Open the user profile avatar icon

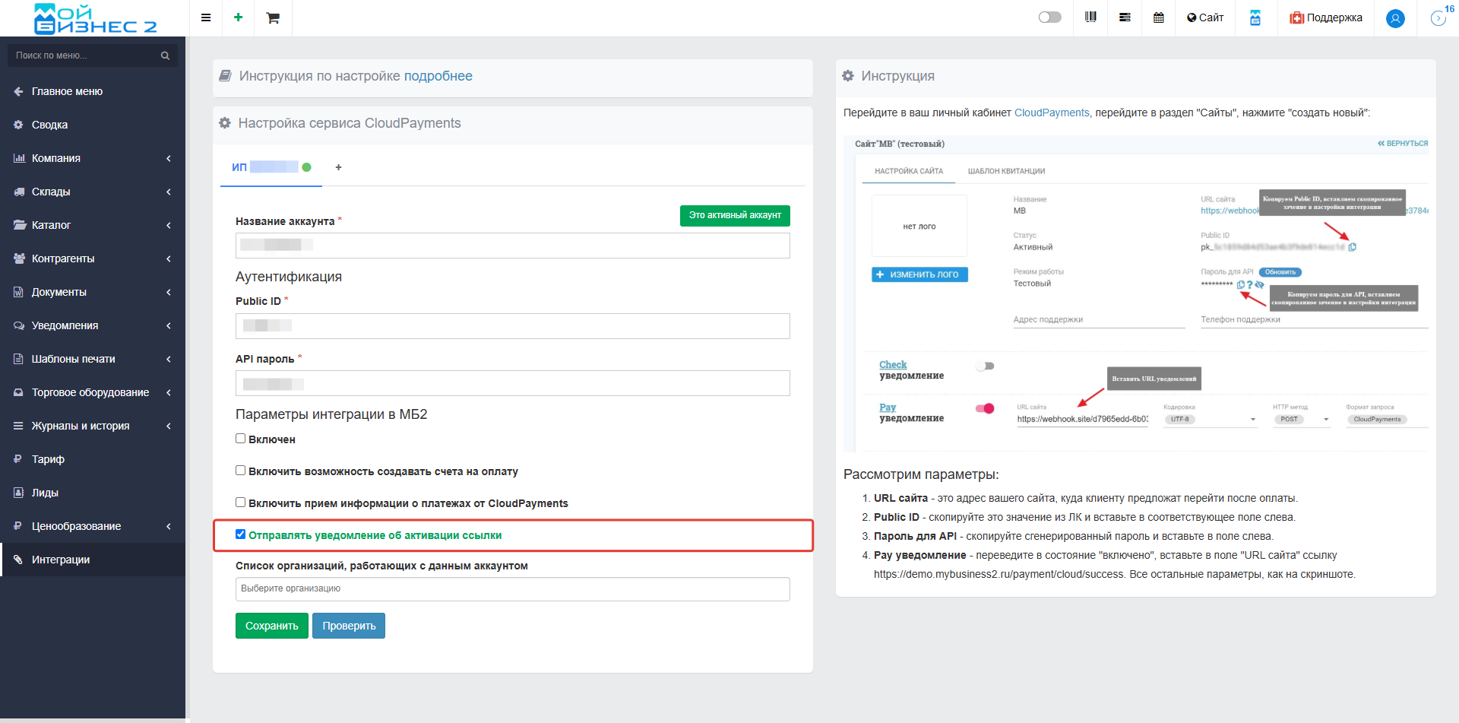[x=1395, y=18]
